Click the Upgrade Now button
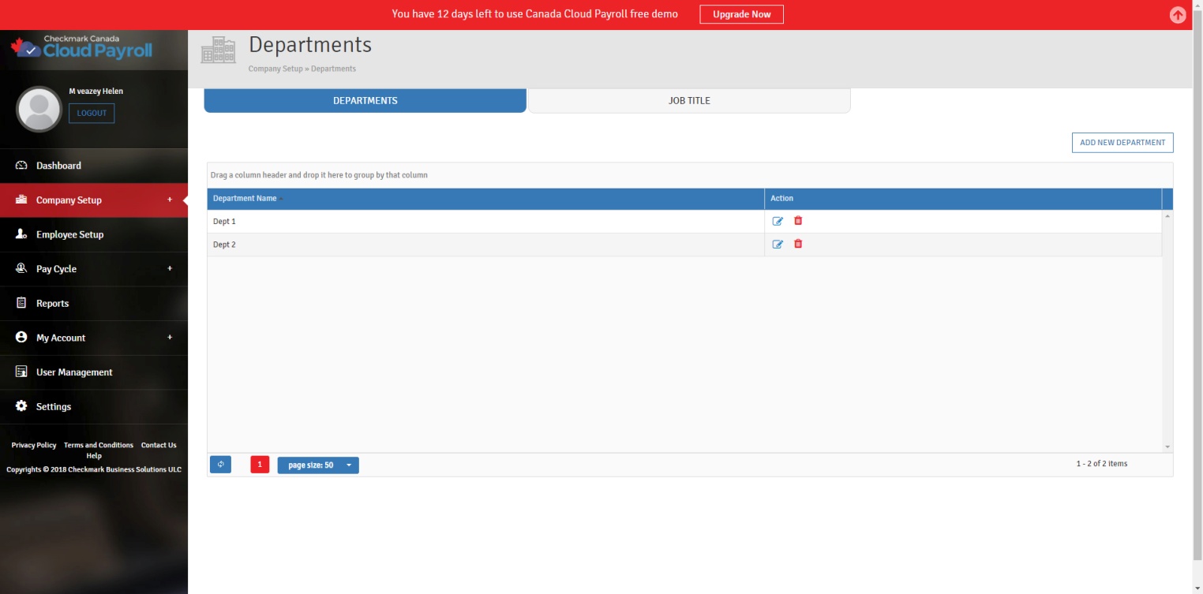1203x594 pixels. [741, 14]
